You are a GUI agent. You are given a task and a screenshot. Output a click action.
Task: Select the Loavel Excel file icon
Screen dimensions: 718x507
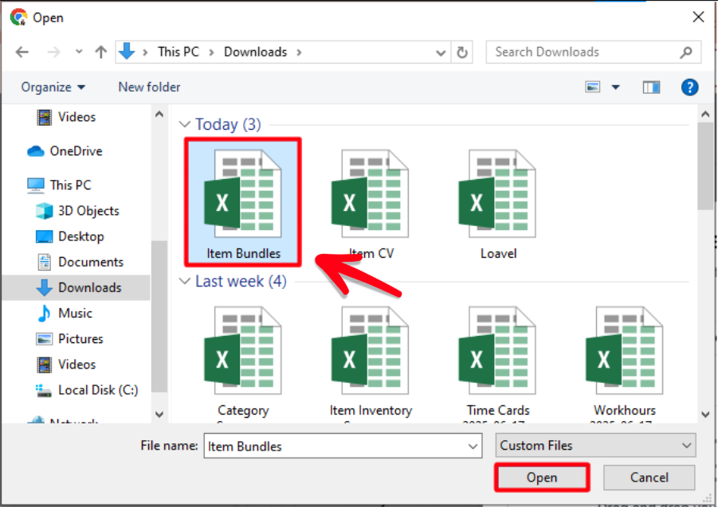point(498,203)
